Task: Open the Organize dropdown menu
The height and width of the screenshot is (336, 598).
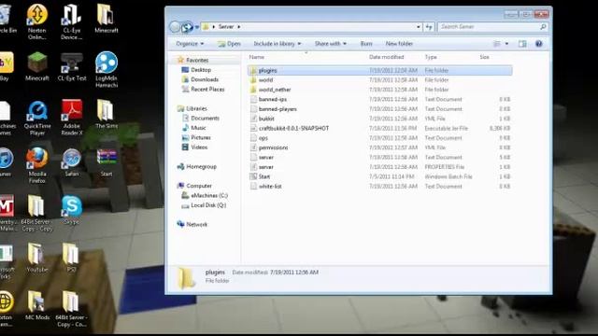Action: (190, 44)
